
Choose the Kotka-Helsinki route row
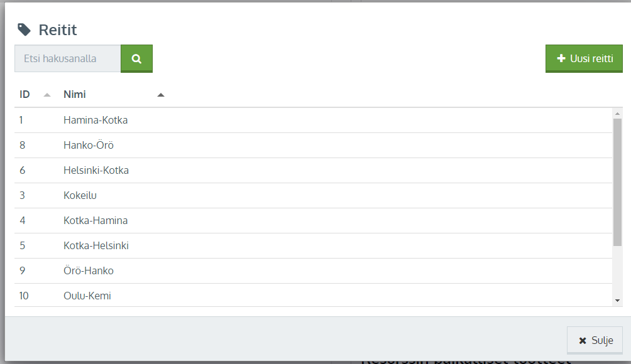[x=96, y=245]
